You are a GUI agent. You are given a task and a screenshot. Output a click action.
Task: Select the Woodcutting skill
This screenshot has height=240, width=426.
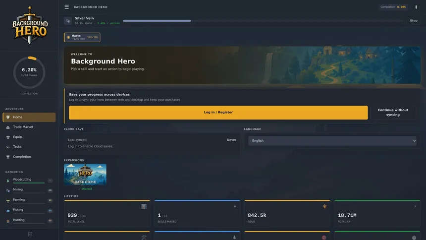tap(29, 180)
